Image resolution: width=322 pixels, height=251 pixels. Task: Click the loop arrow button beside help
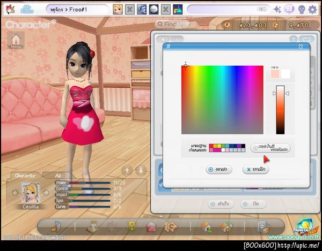tap(306, 39)
